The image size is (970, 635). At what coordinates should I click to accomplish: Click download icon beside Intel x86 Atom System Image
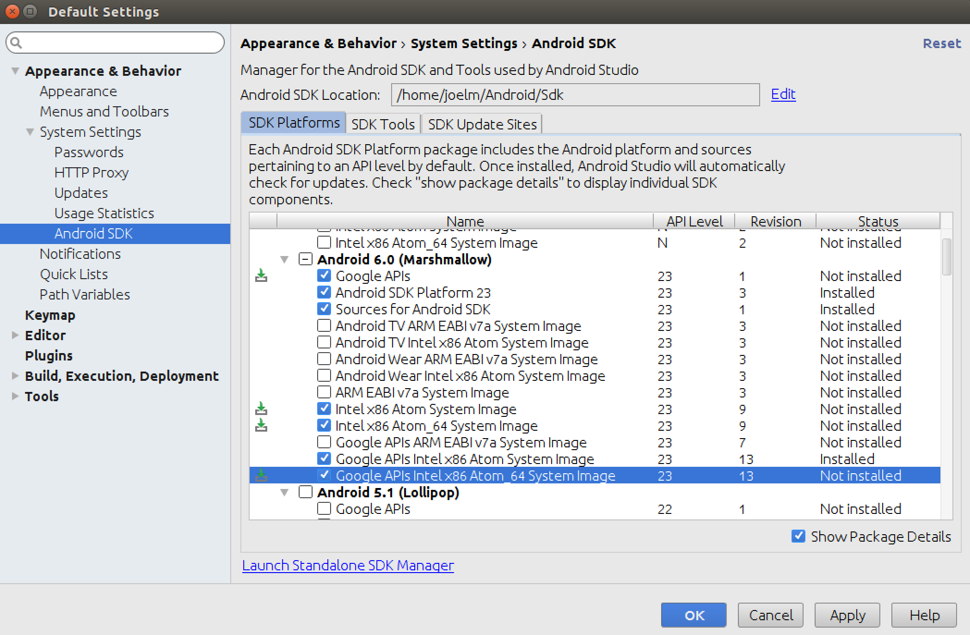point(261,409)
